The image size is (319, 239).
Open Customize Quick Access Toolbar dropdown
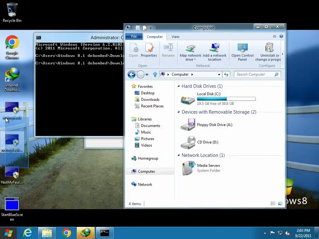[151, 28]
